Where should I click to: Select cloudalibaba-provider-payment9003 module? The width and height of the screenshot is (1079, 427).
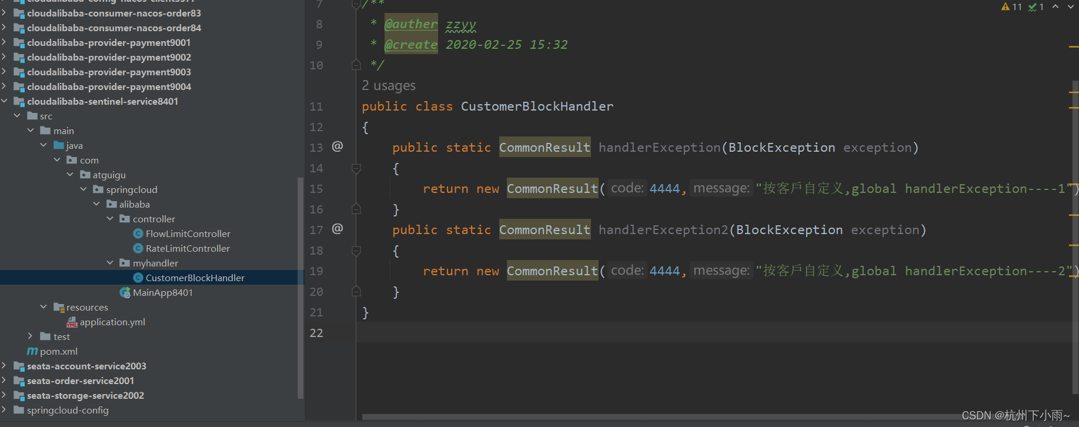coord(109,72)
